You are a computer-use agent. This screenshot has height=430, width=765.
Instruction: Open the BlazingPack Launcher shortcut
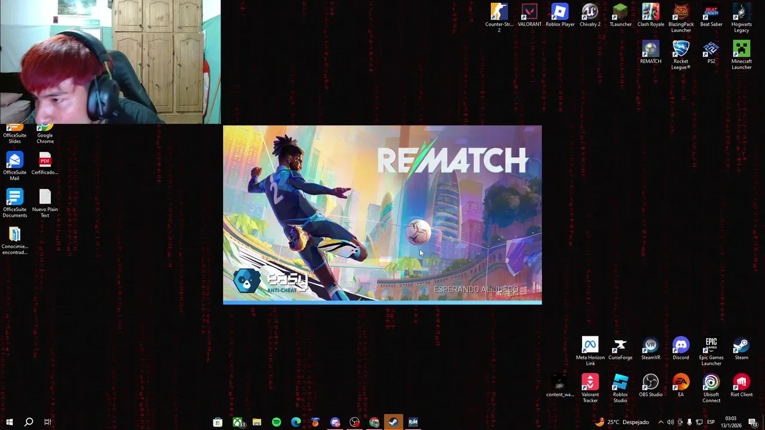coord(681,18)
